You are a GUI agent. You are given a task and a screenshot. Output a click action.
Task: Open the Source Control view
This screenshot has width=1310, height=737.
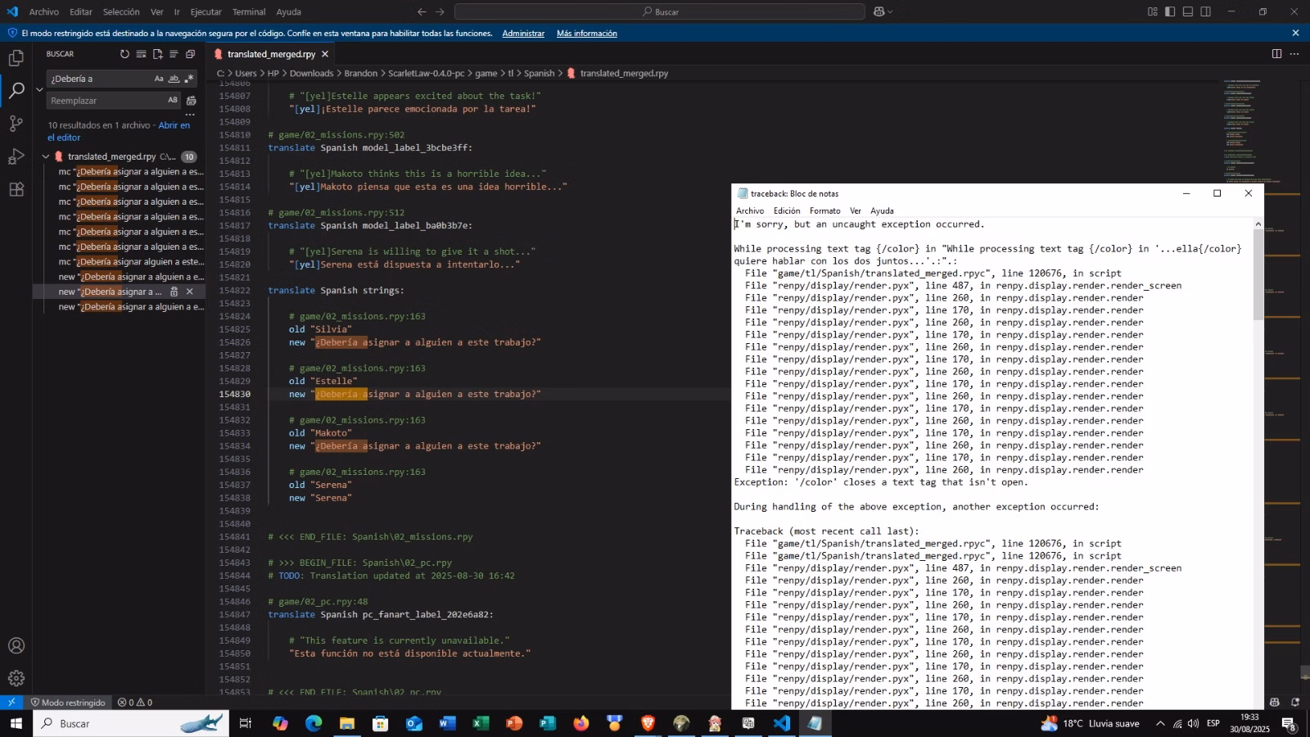[16, 124]
